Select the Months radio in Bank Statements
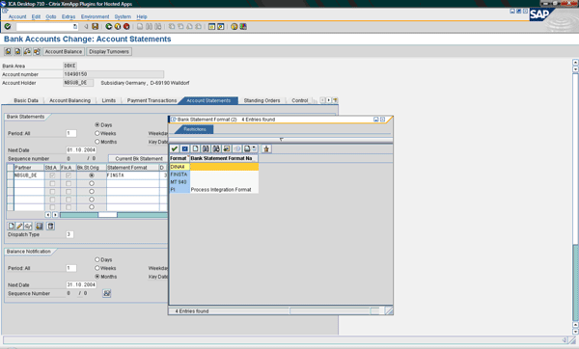Screen dimensions: 579x349 pos(97,142)
